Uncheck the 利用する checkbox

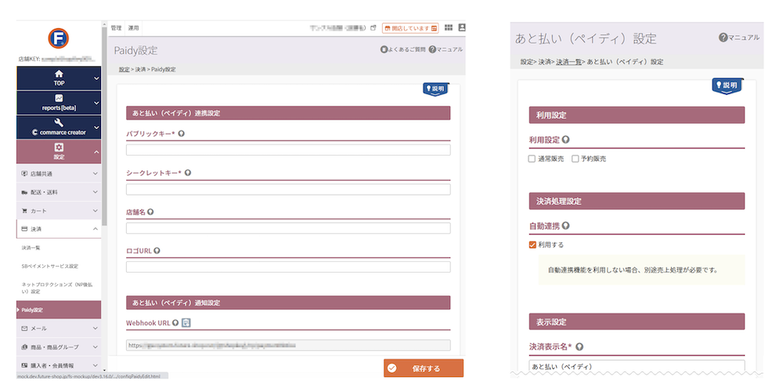tap(532, 245)
